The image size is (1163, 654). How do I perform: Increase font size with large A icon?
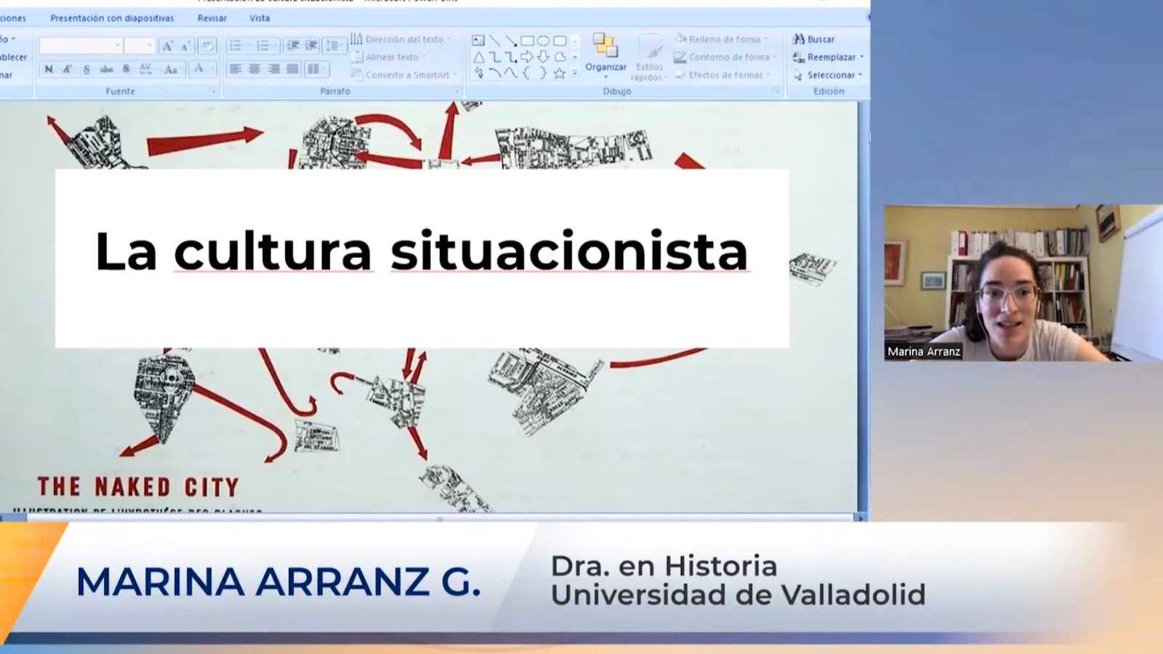pyautogui.click(x=167, y=46)
